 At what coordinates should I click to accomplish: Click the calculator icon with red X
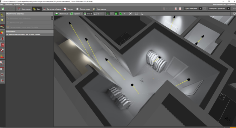(176, 9)
